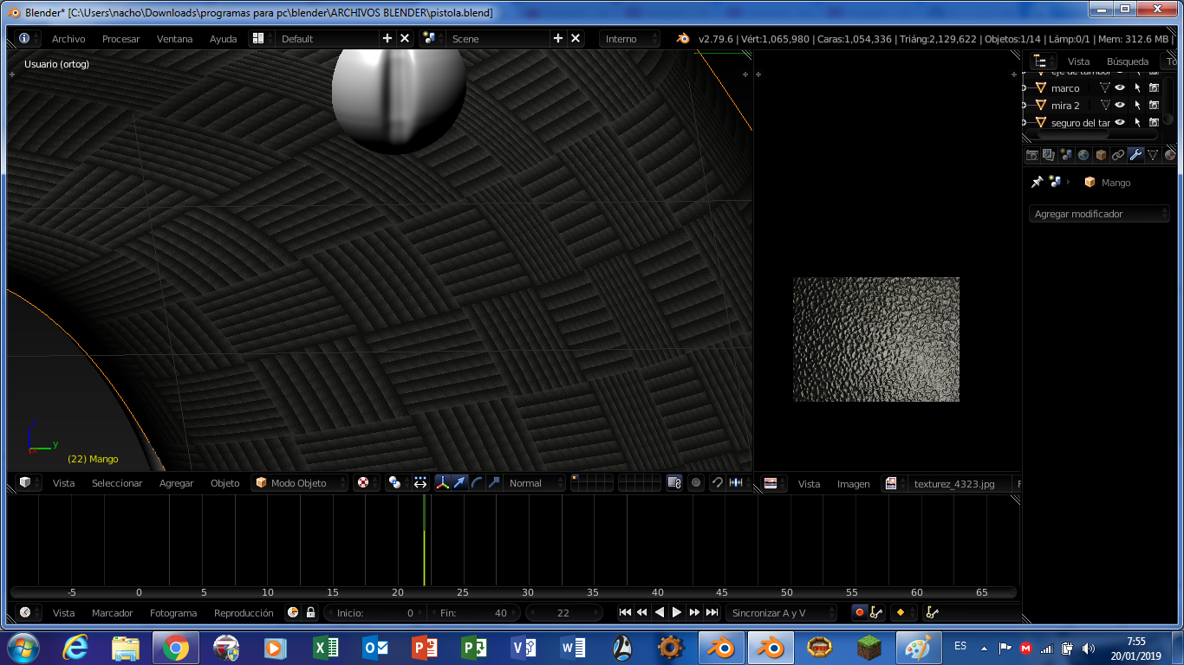
Task: Toggle visibility eye for marco object
Action: click(1120, 87)
